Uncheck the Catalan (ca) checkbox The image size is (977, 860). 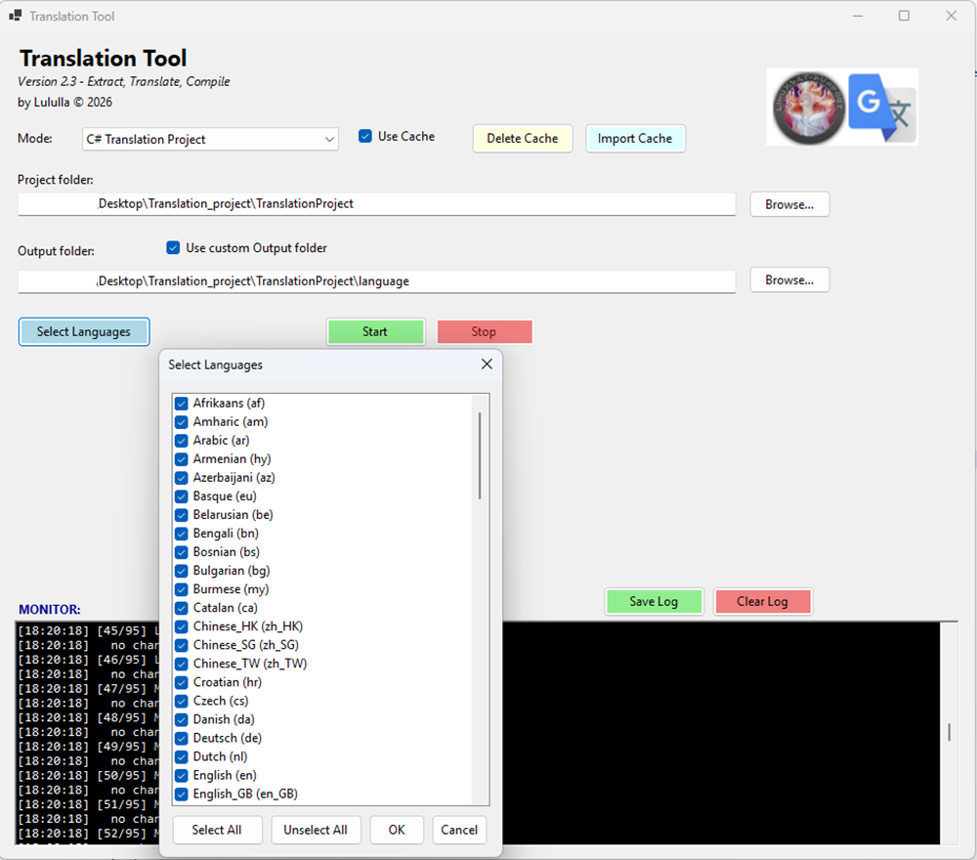tap(182, 608)
